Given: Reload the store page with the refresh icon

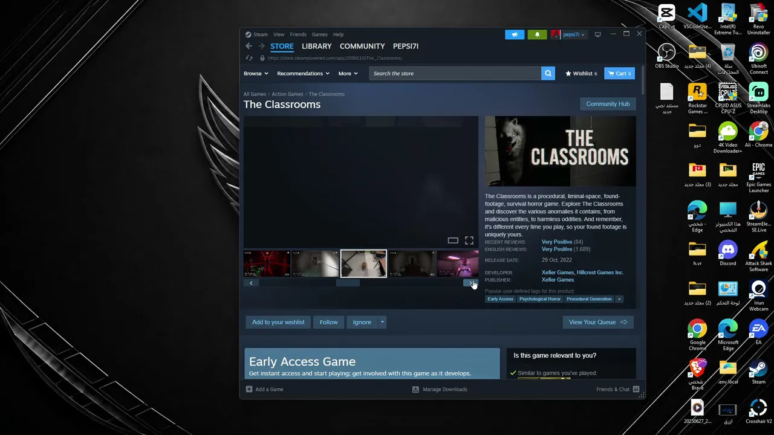Looking at the screenshot, I should (x=249, y=58).
